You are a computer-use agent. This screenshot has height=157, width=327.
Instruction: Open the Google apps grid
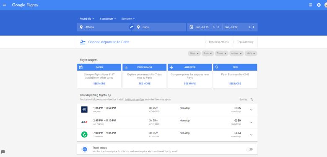[310, 5]
